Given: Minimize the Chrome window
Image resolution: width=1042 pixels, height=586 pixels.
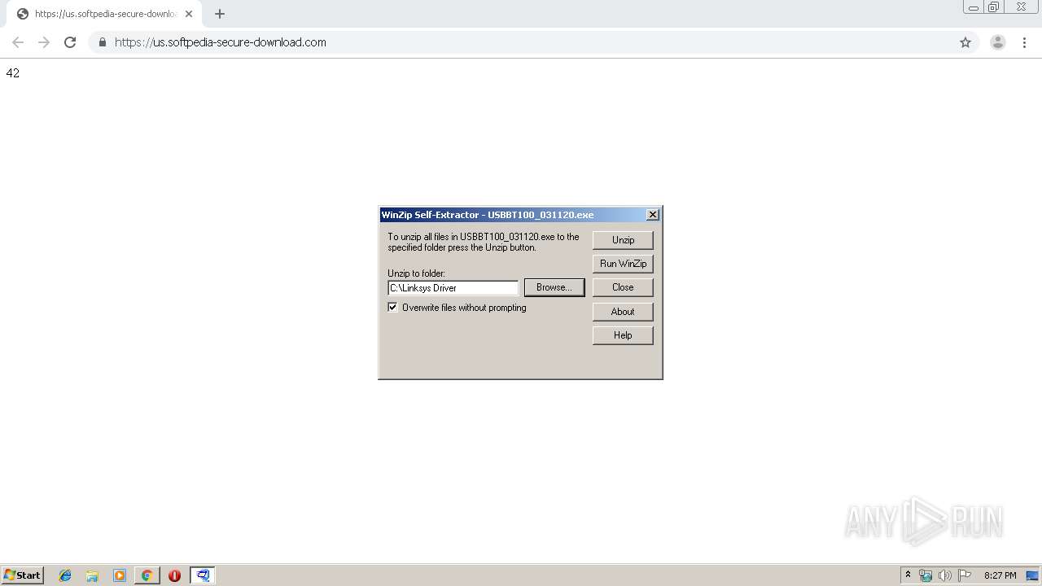Looking at the screenshot, I should pos(973,7).
